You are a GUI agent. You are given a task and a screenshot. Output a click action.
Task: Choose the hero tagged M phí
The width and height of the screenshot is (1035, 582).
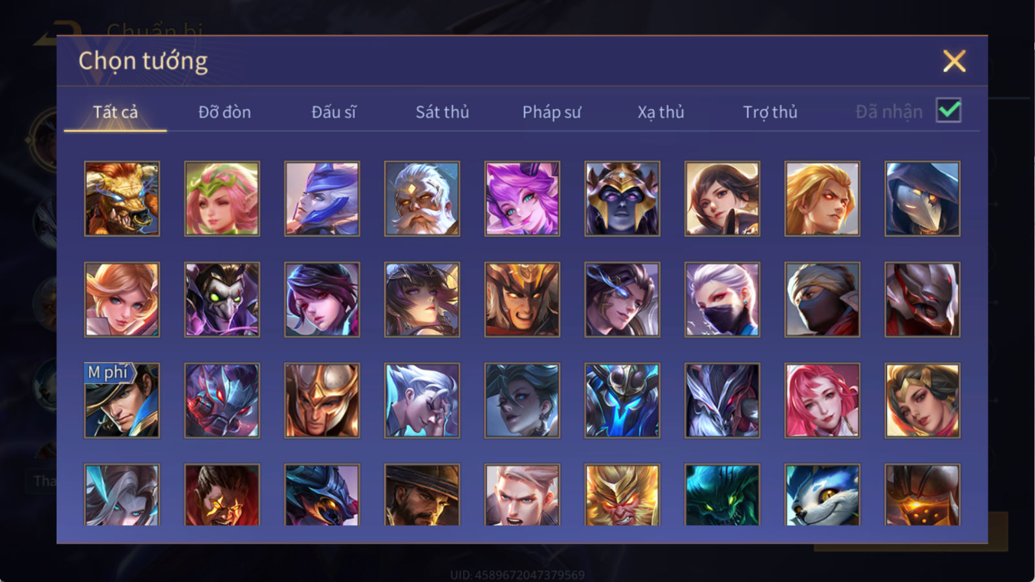click(122, 400)
